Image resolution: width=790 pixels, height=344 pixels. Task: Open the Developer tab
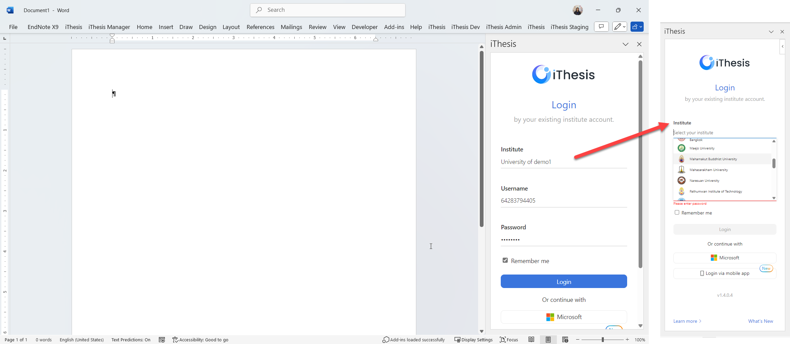(x=365, y=27)
